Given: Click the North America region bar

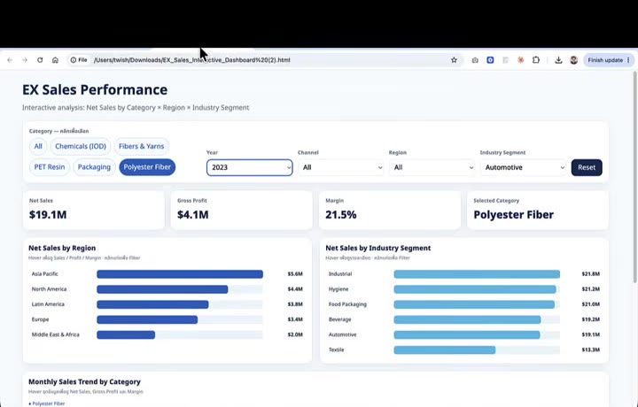Looking at the screenshot, I should [x=162, y=289].
